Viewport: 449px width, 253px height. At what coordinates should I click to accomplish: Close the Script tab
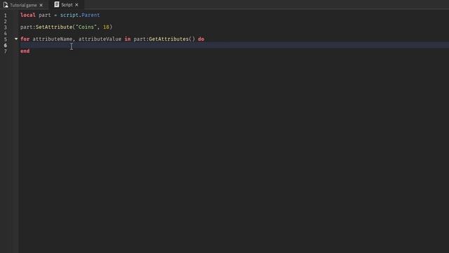76,5
